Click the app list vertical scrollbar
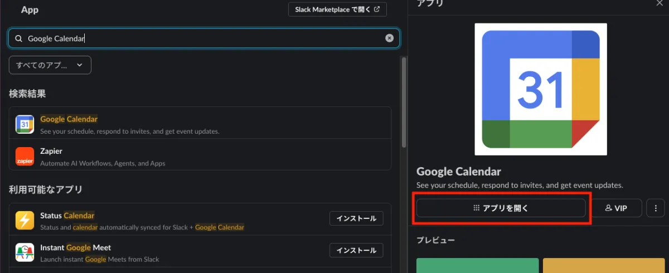This screenshot has width=669, height=273. pos(404,101)
